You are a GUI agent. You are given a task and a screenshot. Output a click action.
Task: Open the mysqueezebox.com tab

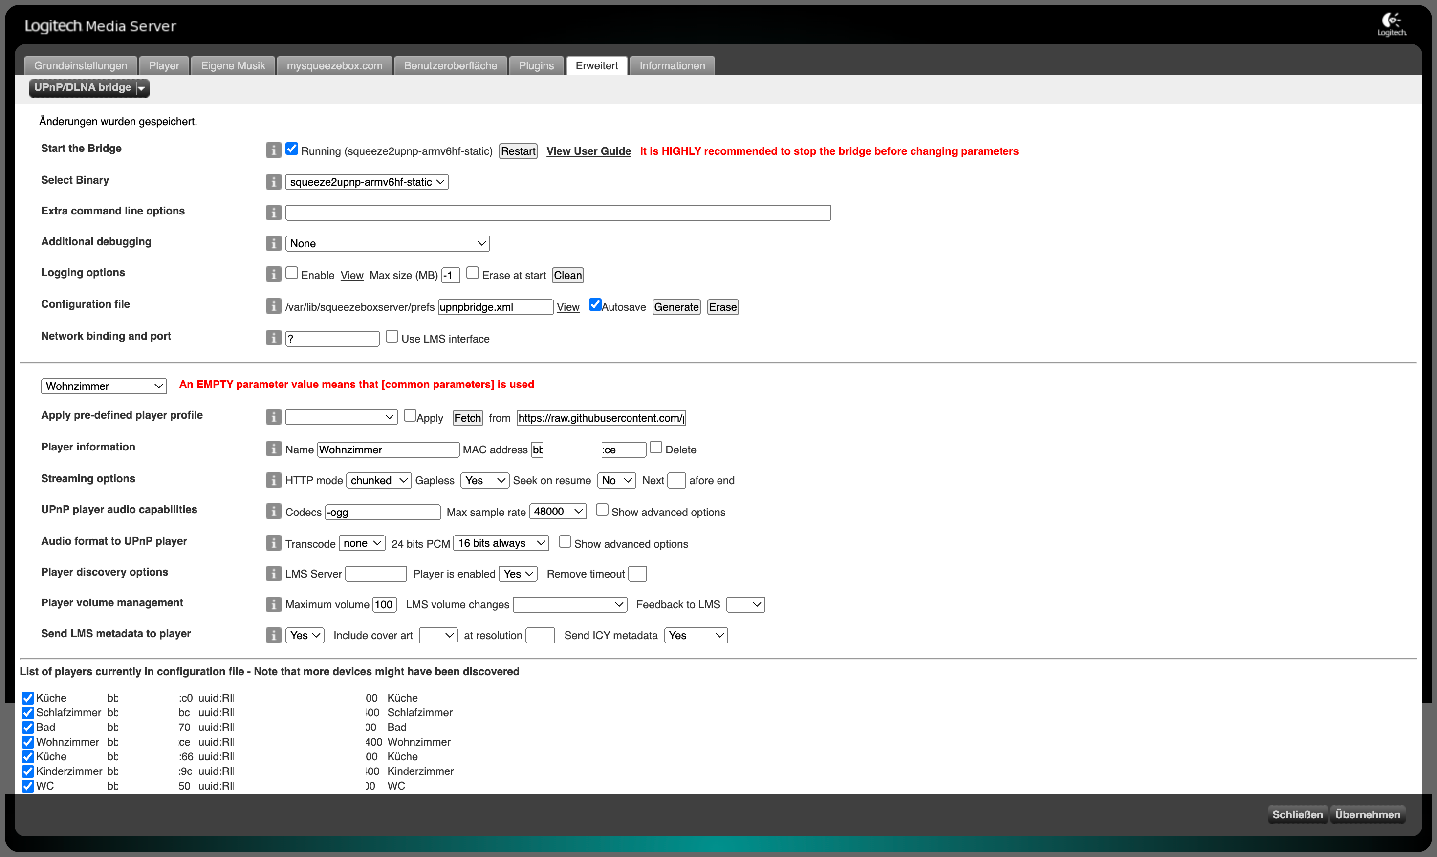click(334, 66)
